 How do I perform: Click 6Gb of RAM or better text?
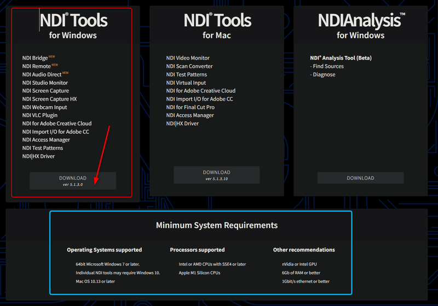pyautogui.click(x=301, y=273)
